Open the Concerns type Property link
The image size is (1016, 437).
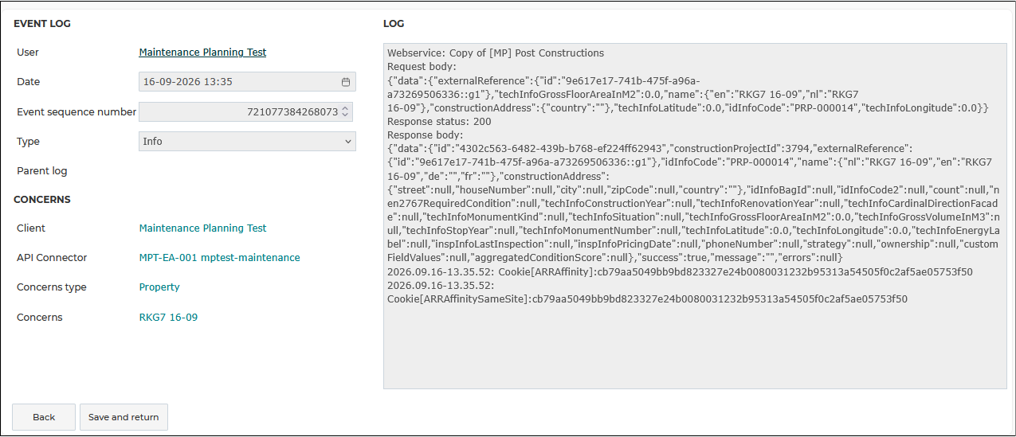pos(159,287)
